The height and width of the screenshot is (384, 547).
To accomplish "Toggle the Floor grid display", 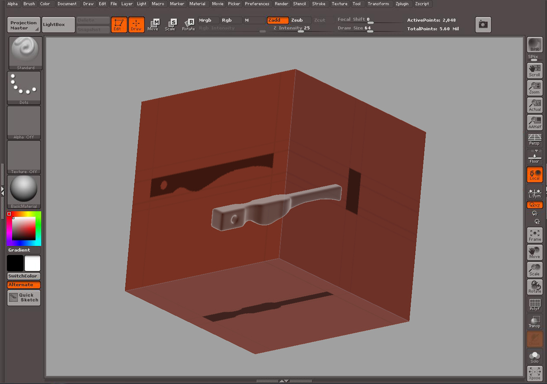I will click(534, 157).
